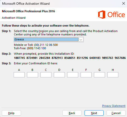The width and height of the screenshot is (127, 117).
Task: Proceed with the Next button
Action: tap(94, 113)
